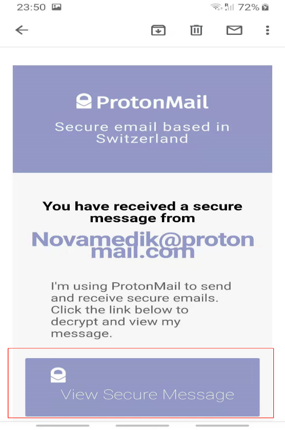Mark message unread via envelope icon
Screen dimensions: 285x430
point(234,30)
